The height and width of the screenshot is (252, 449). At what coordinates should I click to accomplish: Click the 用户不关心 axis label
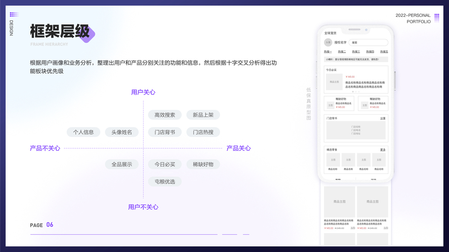click(x=143, y=207)
